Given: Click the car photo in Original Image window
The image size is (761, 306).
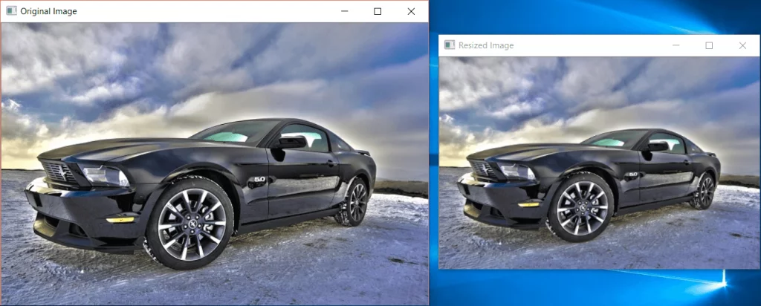Looking at the screenshot, I should (x=215, y=163).
